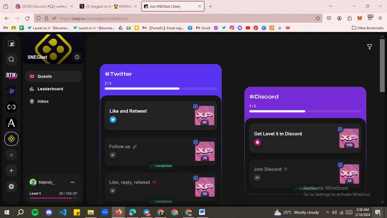Open SNEGbet info icon
The image size is (387, 218).
pos(77,57)
